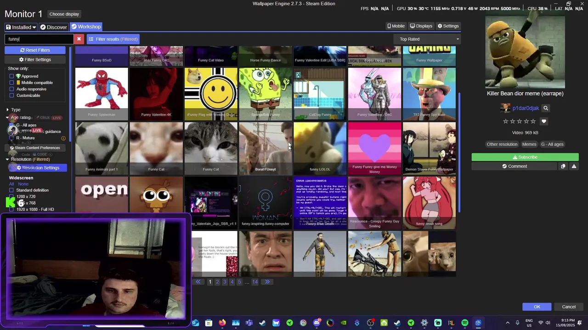Screen dimensions: 588x330
Task: Rate the wallpaper with the first star
Action: click(506, 121)
